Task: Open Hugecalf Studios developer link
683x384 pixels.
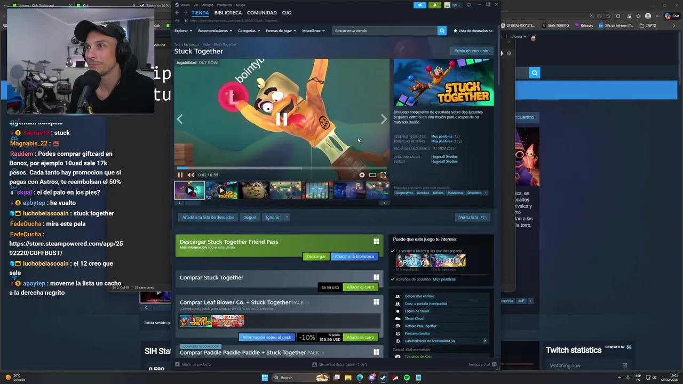Action: pyautogui.click(x=444, y=157)
